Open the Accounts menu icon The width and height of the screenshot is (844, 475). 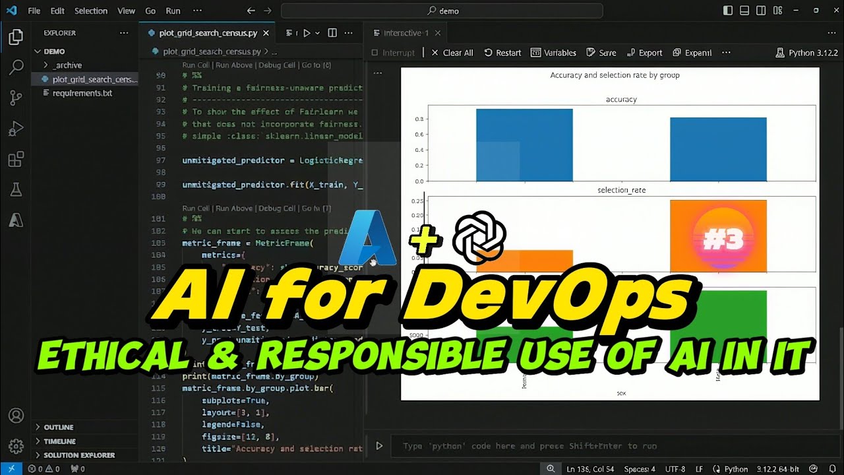coord(16,416)
